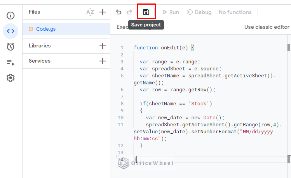Click the 'var spreadSheet = e.source;' line
This screenshot has height=178, width=291.
click(180, 69)
